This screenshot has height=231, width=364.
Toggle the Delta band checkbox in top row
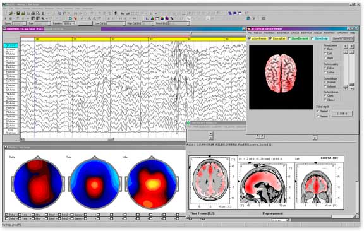point(7,215)
